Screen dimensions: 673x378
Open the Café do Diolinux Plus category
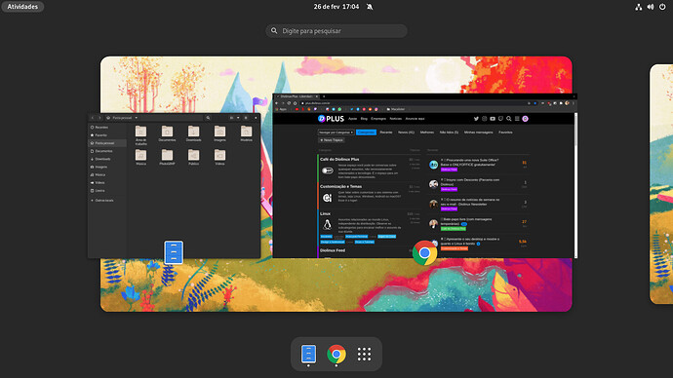tap(339, 160)
